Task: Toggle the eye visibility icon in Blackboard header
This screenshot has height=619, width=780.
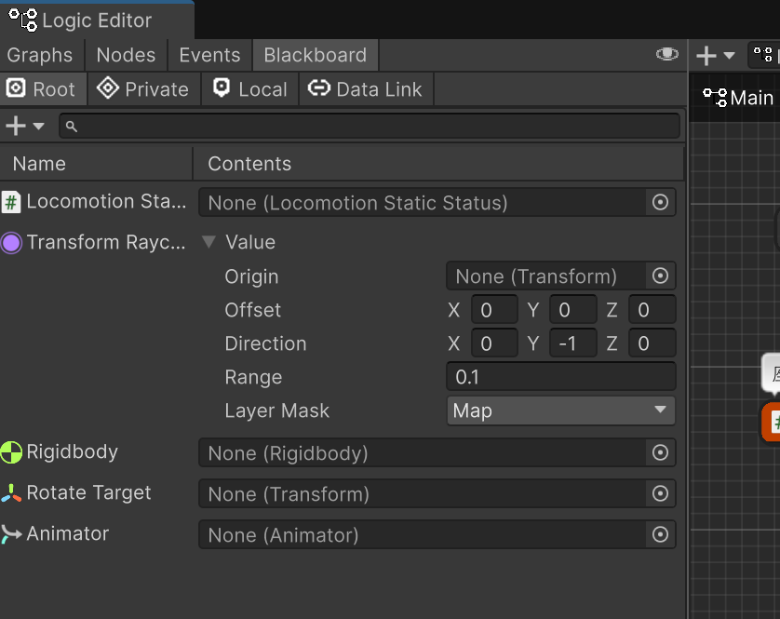Action: coord(666,55)
